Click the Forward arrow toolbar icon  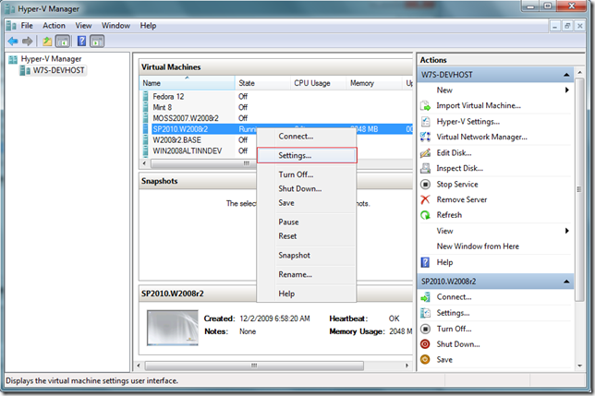[27, 41]
